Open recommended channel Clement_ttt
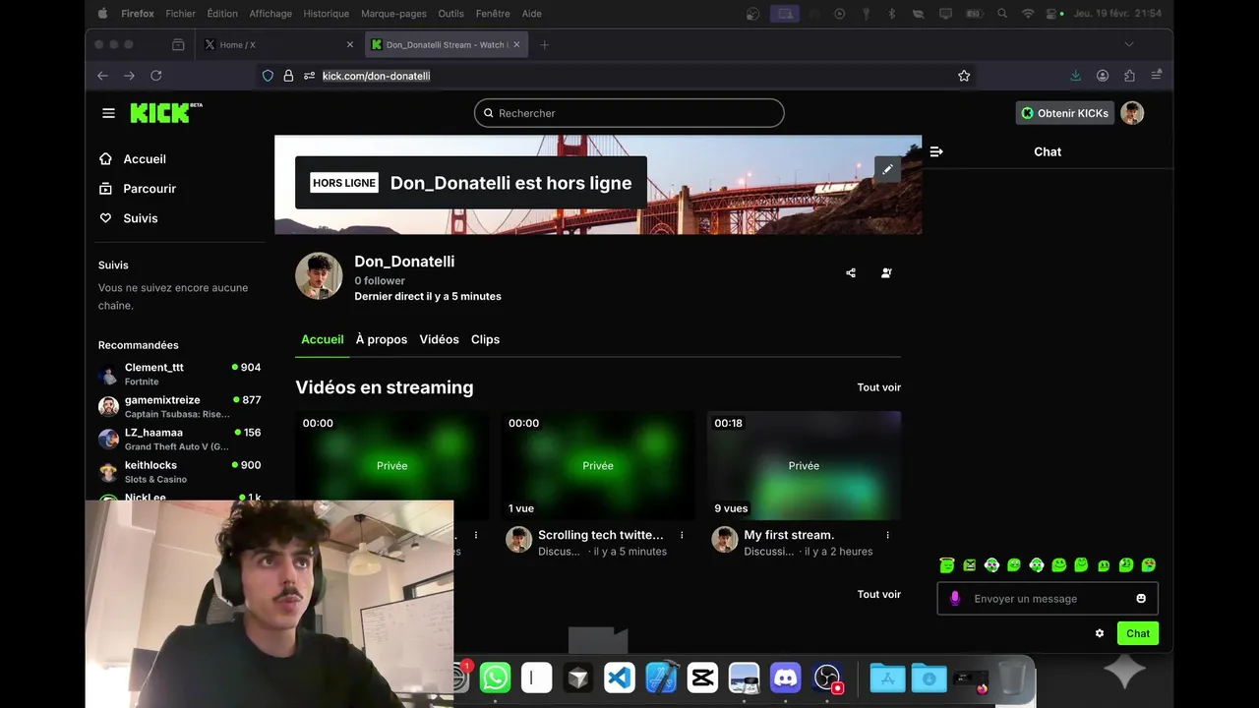This screenshot has width=1259, height=708. point(180,374)
